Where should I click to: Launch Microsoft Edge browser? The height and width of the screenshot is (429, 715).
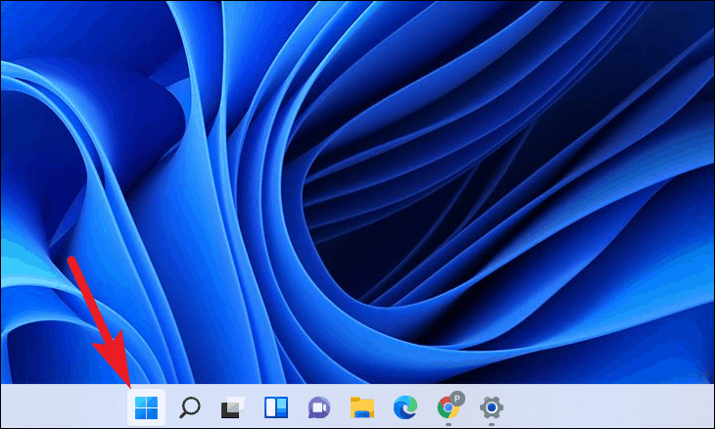(x=405, y=407)
